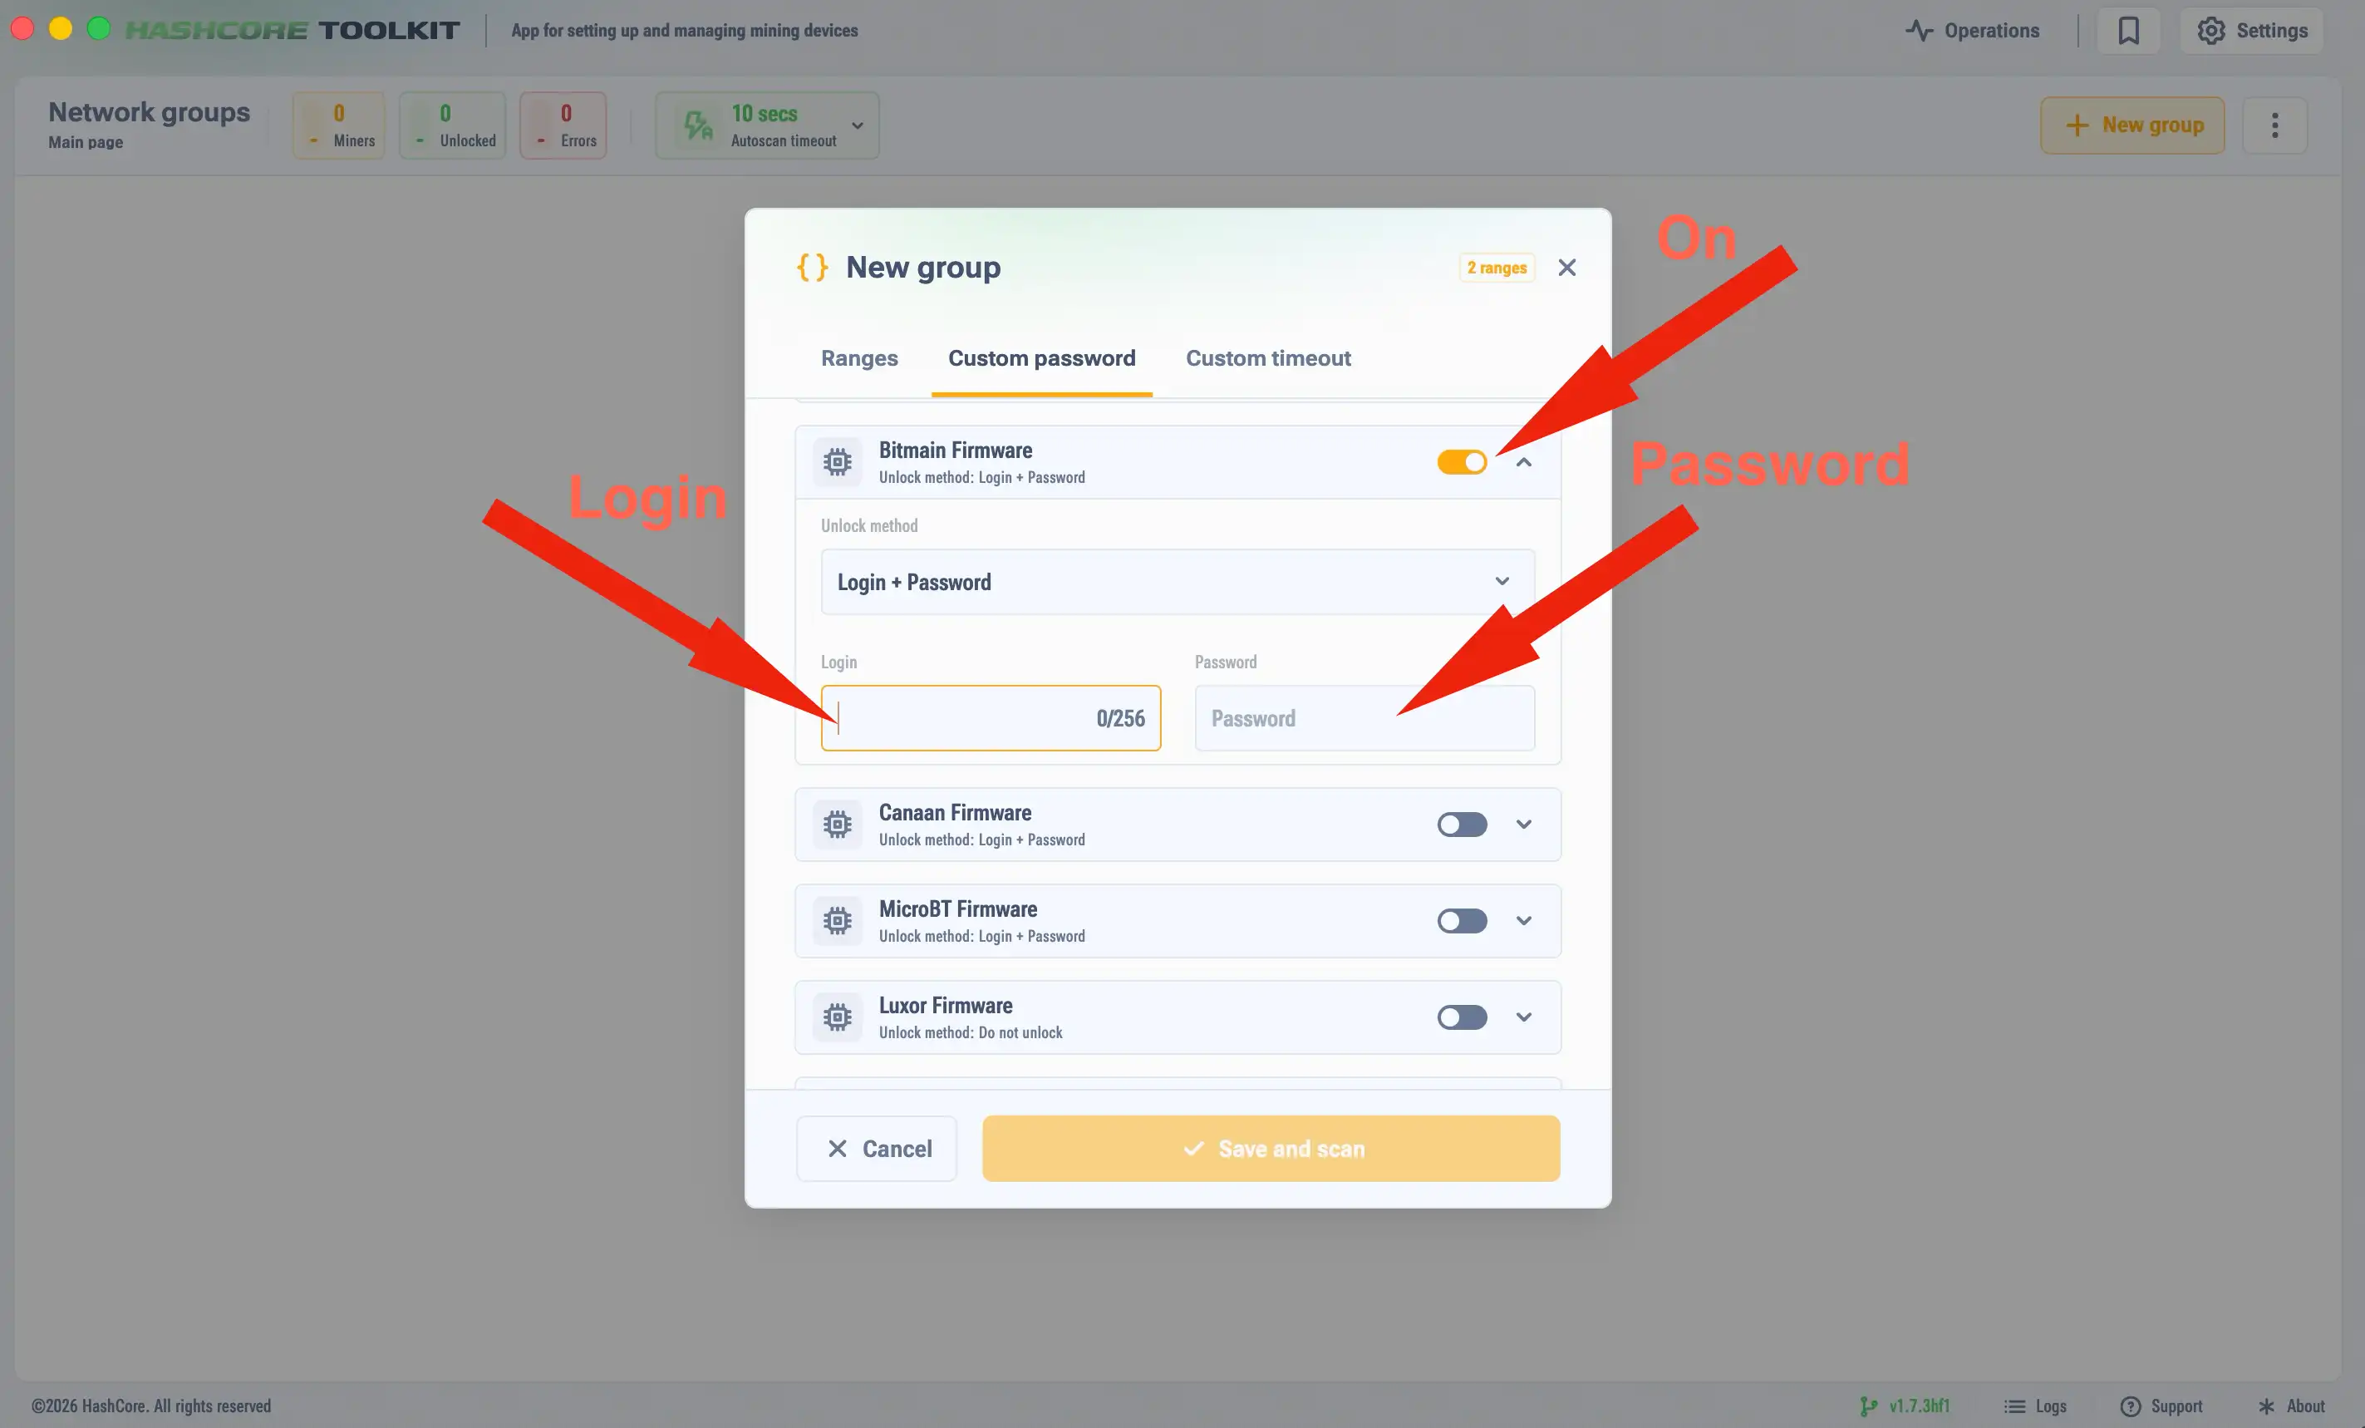The width and height of the screenshot is (2365, 1428).
Task: Click the 2 ranges badge
Action: tap(1497, 268)
